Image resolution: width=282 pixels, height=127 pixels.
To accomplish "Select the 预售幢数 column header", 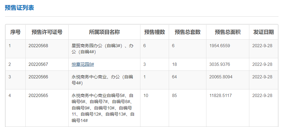I will [x=154, y=32].
